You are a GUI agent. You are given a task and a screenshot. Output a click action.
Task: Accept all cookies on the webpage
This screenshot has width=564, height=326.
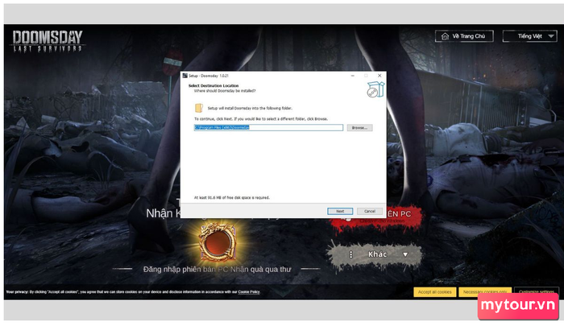434,292
